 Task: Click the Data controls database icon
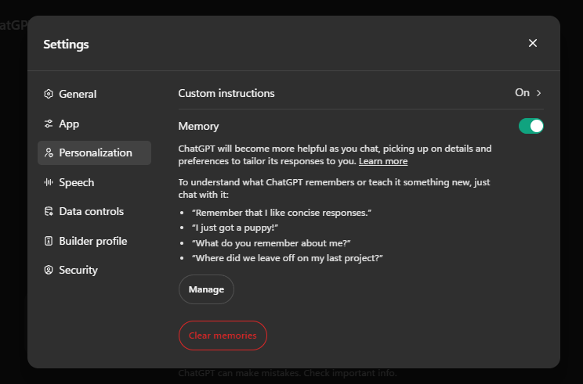click(x=49, y=212)
